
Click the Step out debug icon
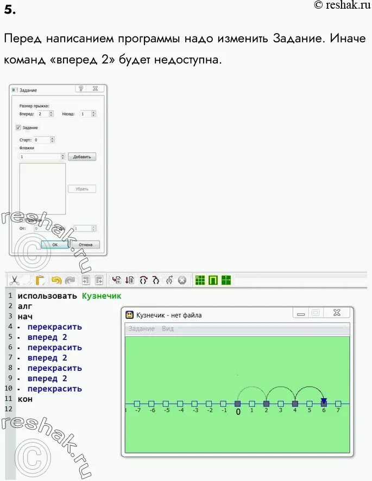169,280
